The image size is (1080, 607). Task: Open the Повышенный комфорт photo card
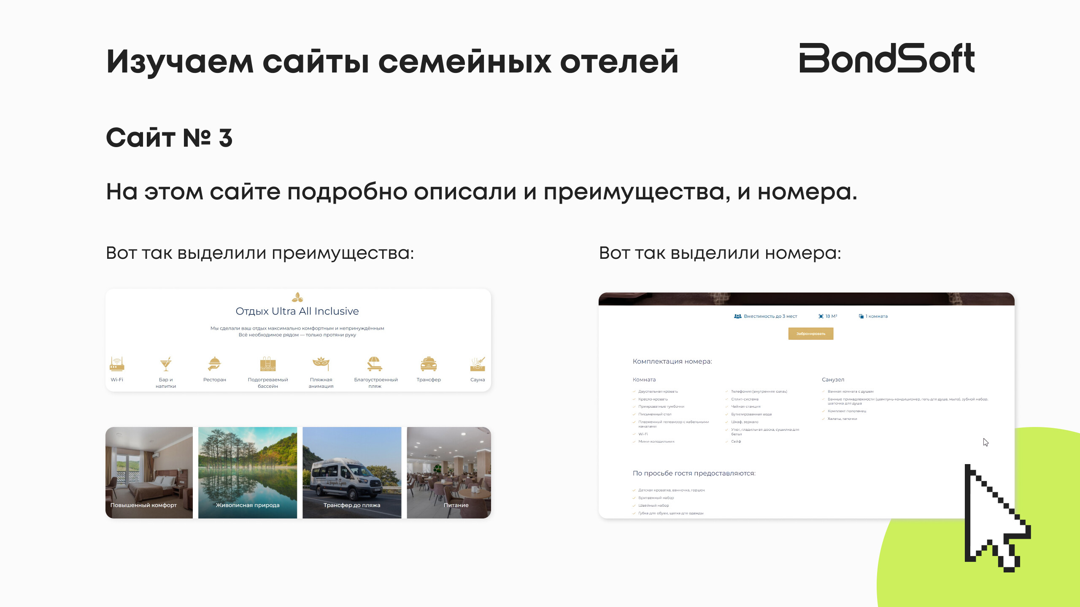149,473
